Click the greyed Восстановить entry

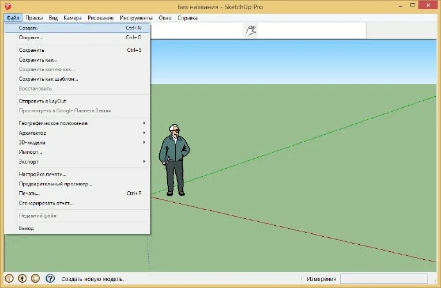click(77, 89)
